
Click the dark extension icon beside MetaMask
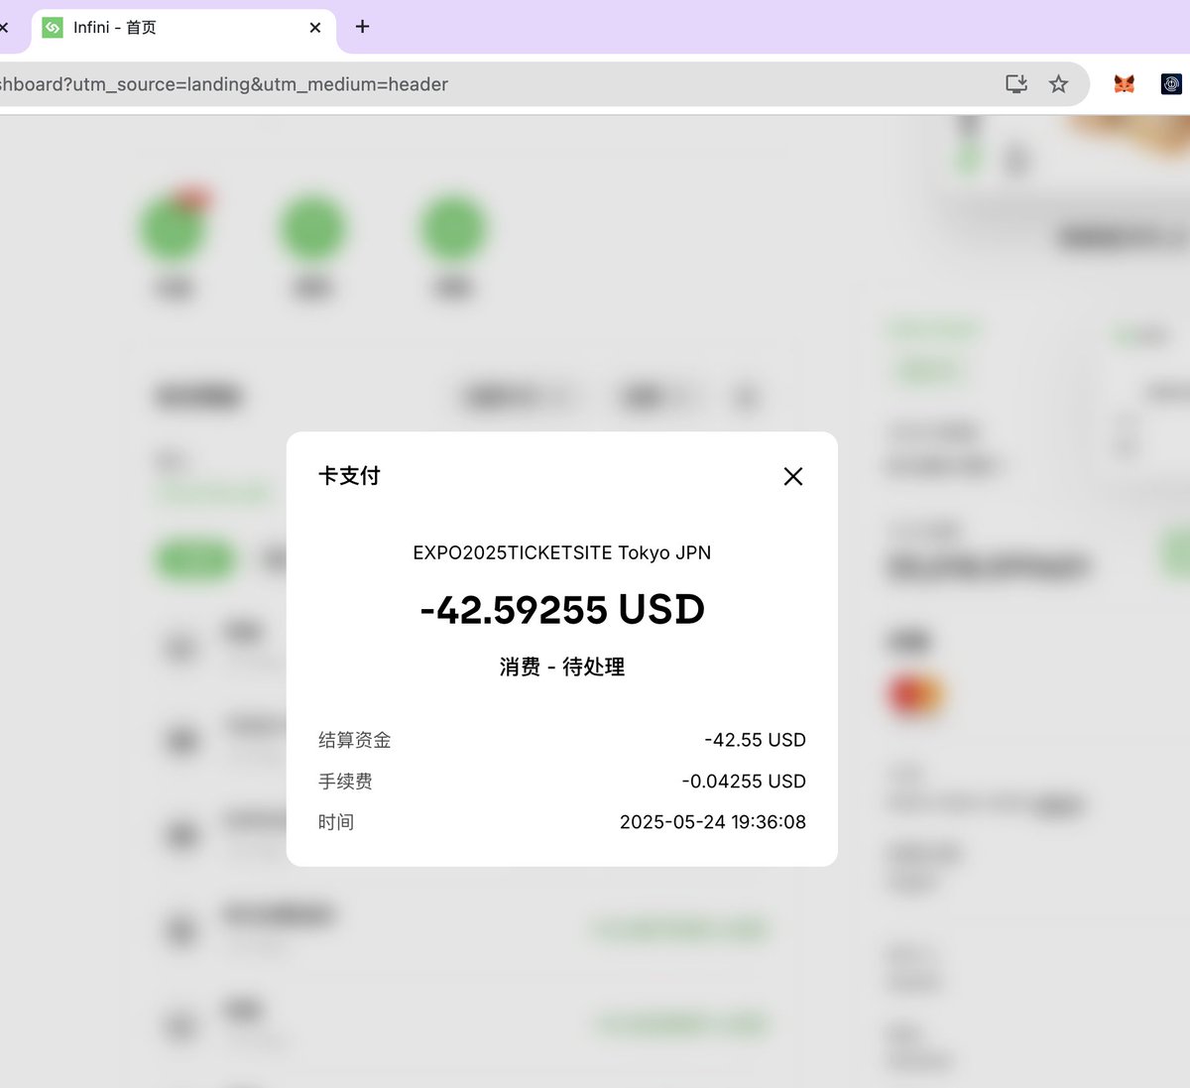(1171, 84)
